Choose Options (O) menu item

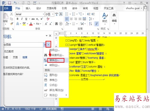pos(56,50)
